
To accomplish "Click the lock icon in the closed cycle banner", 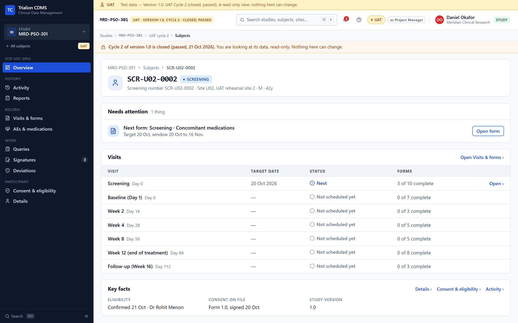I will point(103,47).
